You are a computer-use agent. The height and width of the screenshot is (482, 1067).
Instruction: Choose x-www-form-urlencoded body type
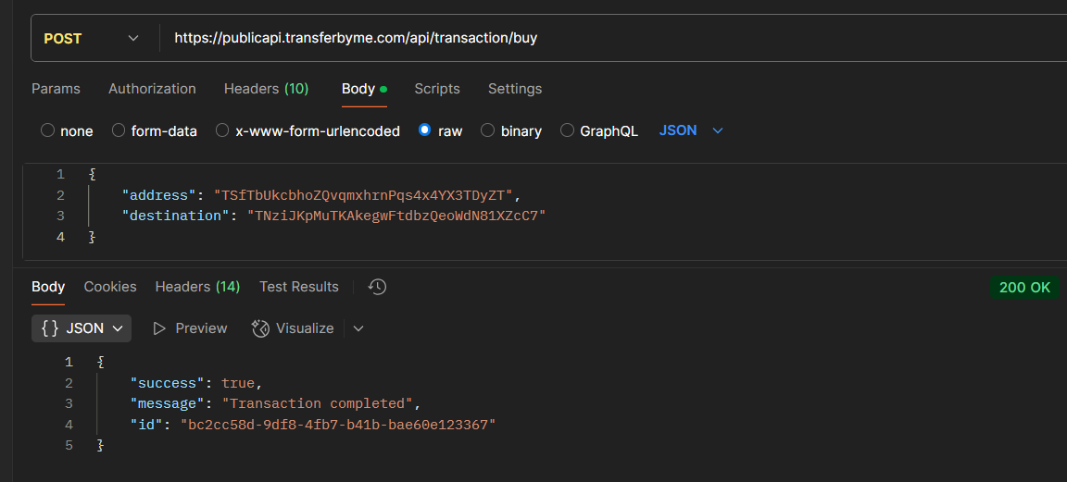coord(222,130)
